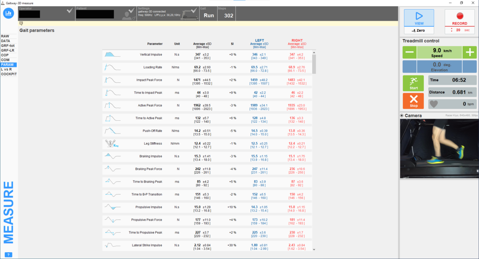Click the small note icon under Operator
Image resolution: width=479 pixels, height=259 pixels.
[x=21, y=24]
